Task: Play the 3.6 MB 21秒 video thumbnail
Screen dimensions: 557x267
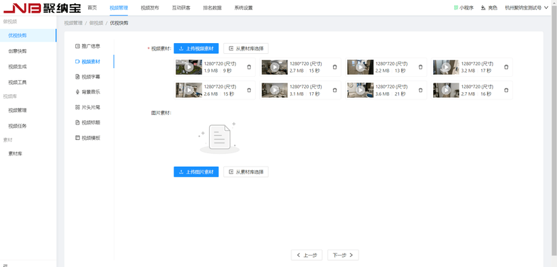Action: pyautogui.click(x=360, y=90)
